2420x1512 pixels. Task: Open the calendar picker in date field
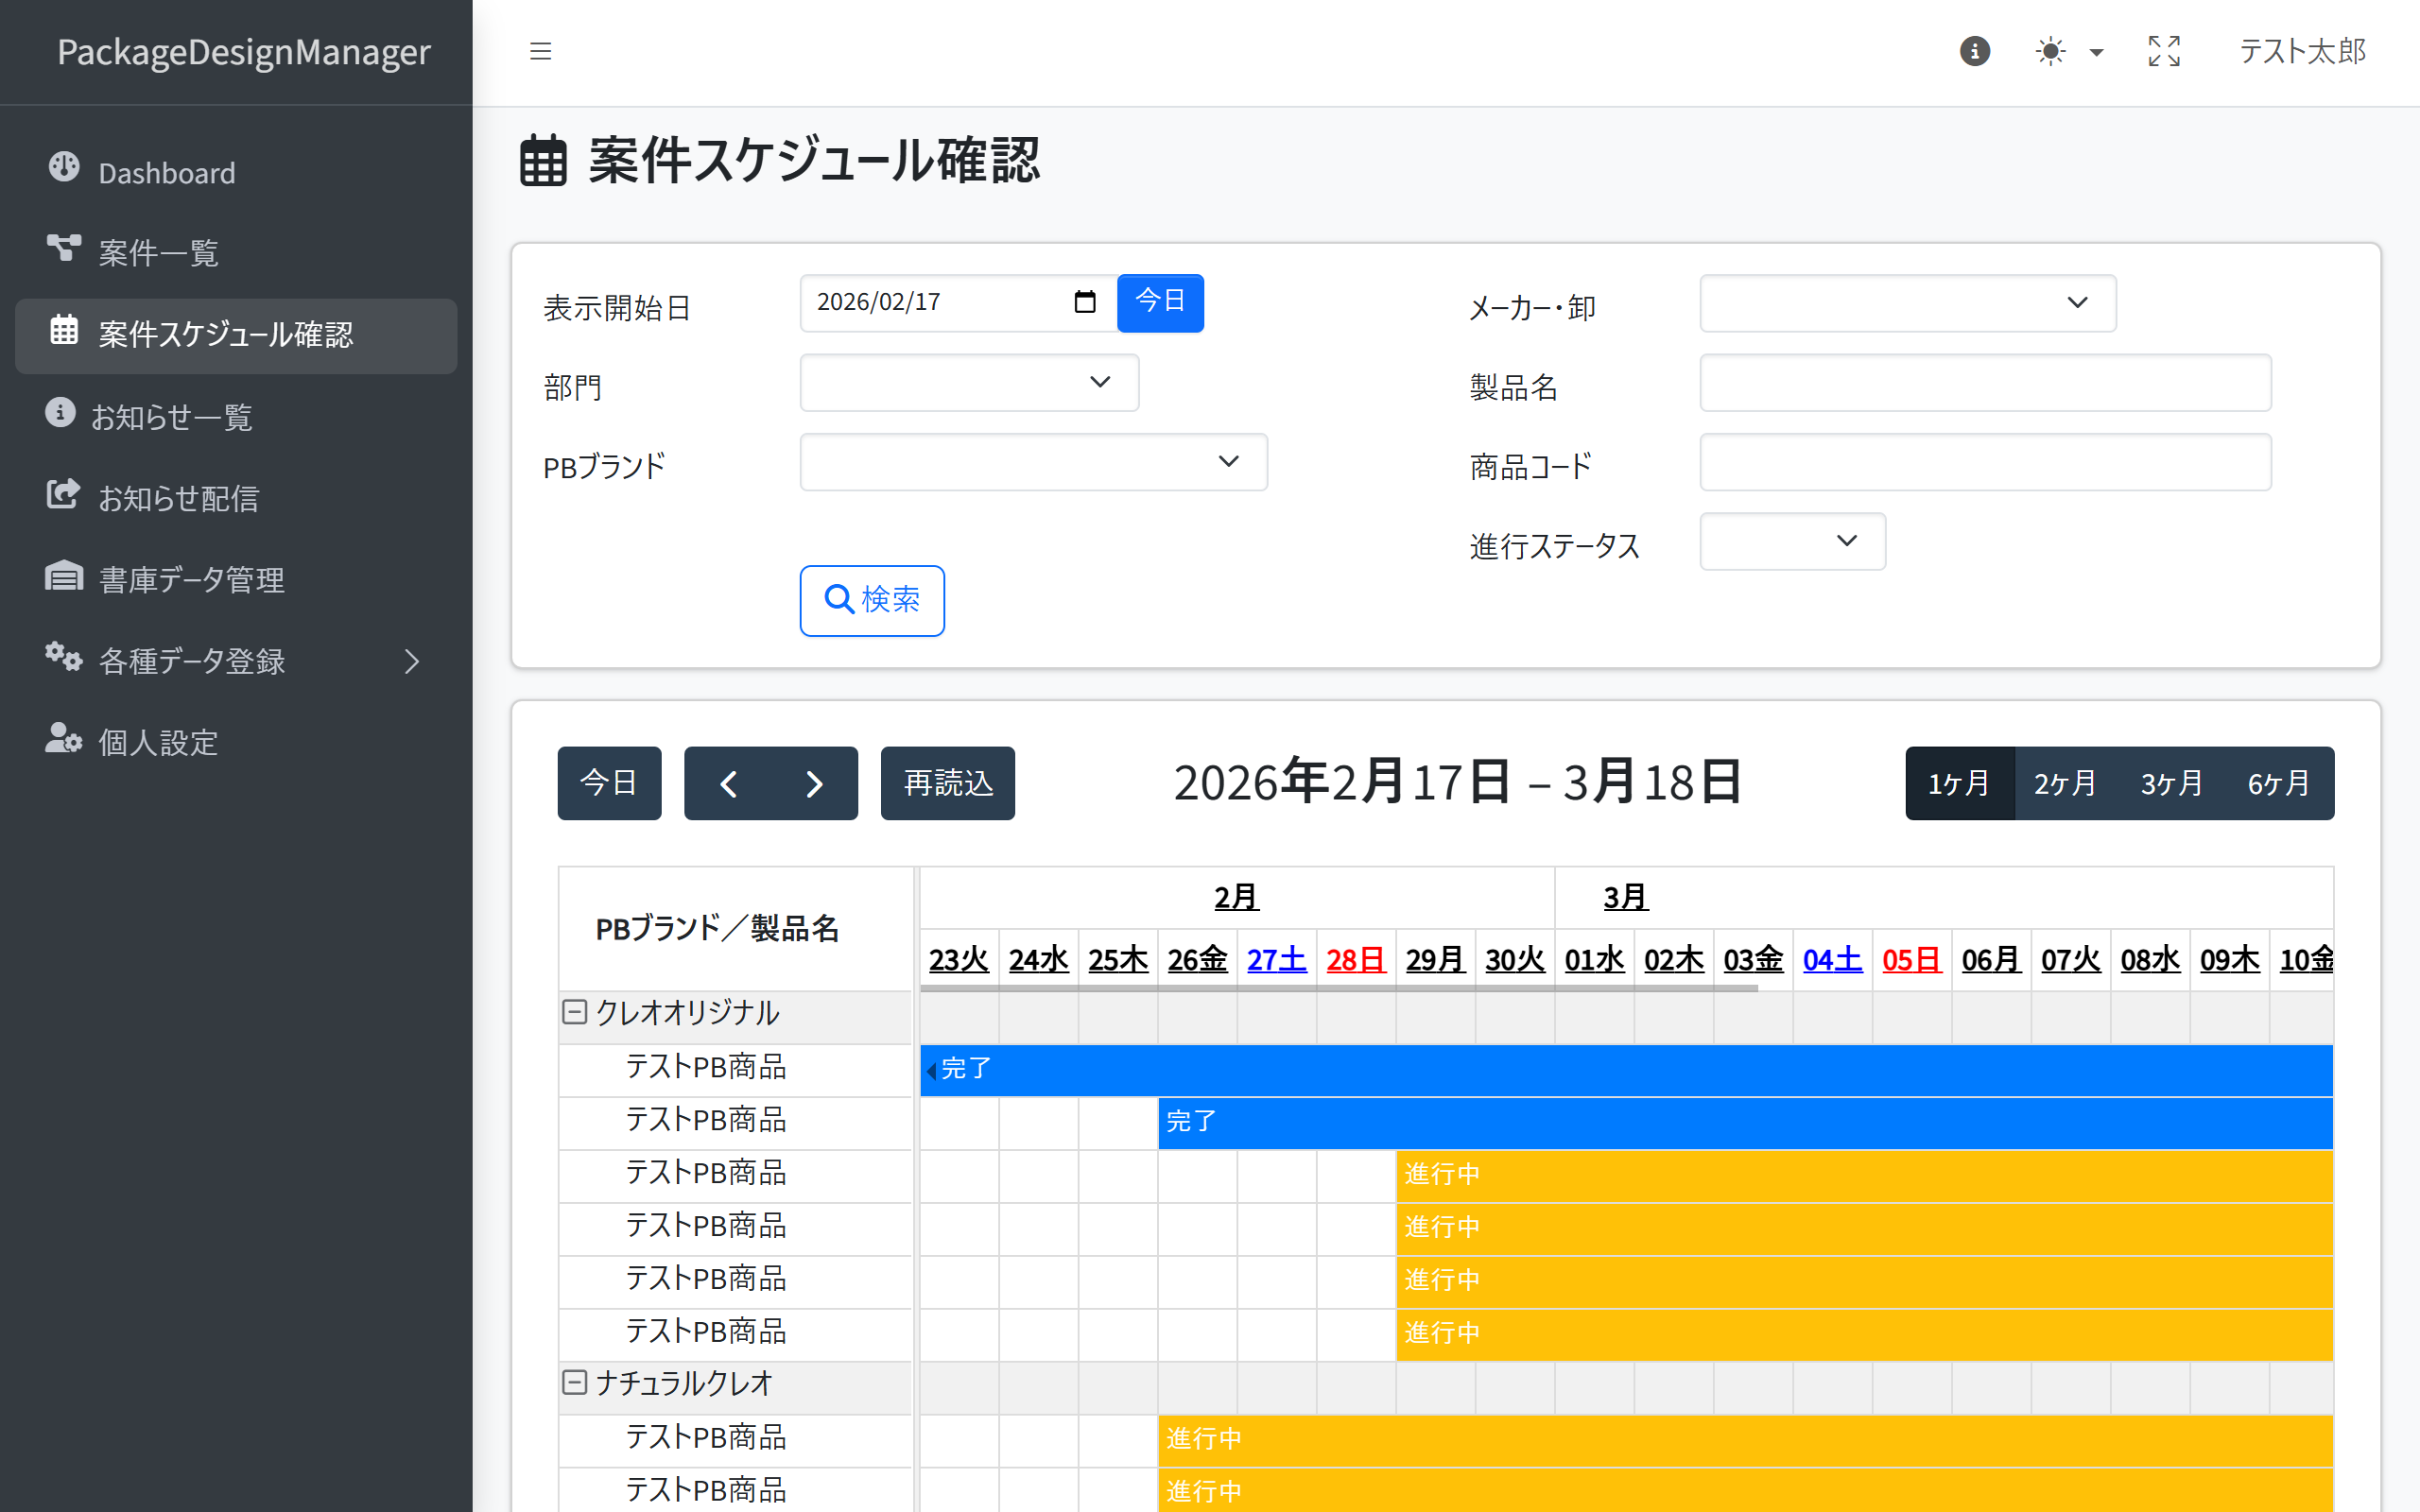point(1085,302)
